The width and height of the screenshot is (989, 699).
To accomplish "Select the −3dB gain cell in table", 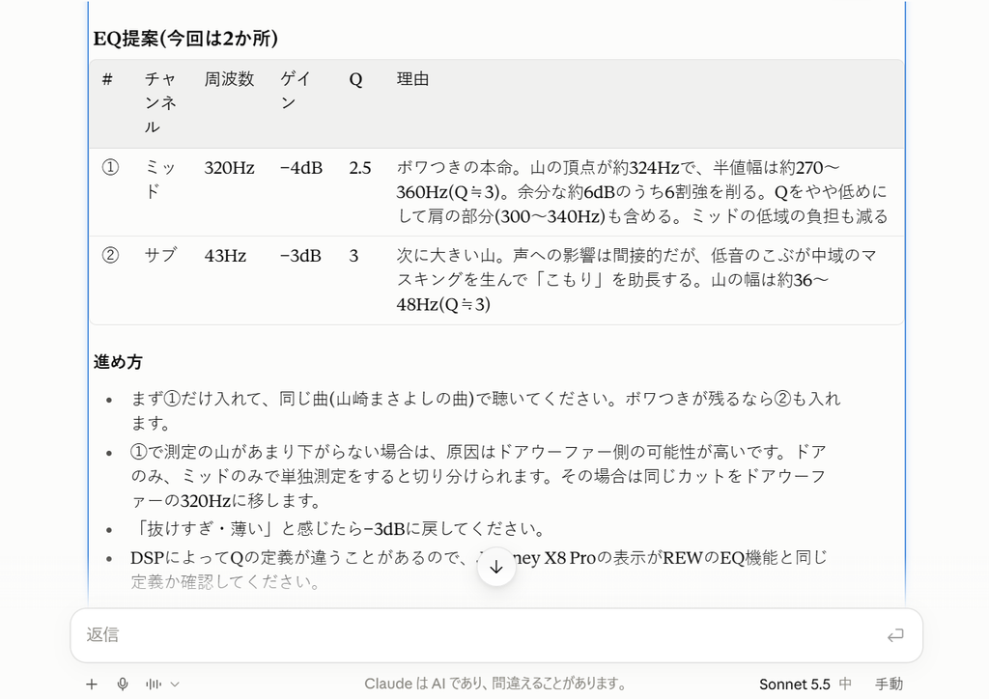I will [x=300, y=256].
